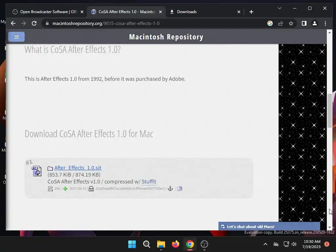
Task: Open File Explorer from the taskbar
Action: (x=161, y=244)
